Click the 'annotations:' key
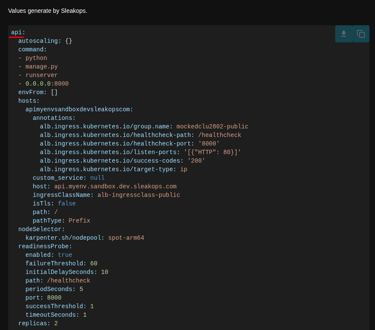The height and width of the screenshot is (330, 375). (54, 118)
